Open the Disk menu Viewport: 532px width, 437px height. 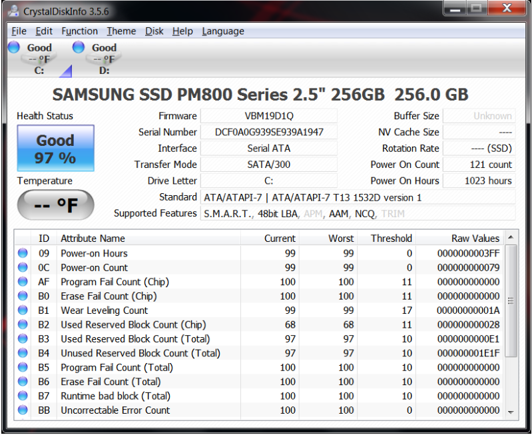pyautogui.click(x=154, y=31)
